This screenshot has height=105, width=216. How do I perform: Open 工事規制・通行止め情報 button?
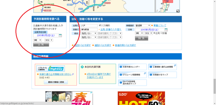click(163, 67)
